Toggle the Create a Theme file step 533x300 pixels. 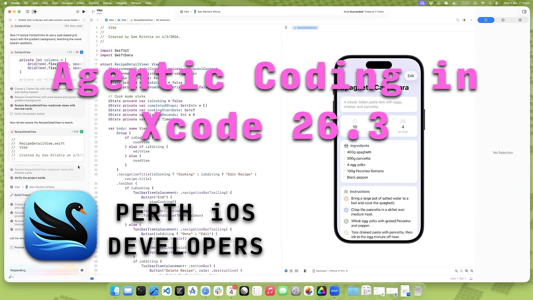tap(46, 90)
